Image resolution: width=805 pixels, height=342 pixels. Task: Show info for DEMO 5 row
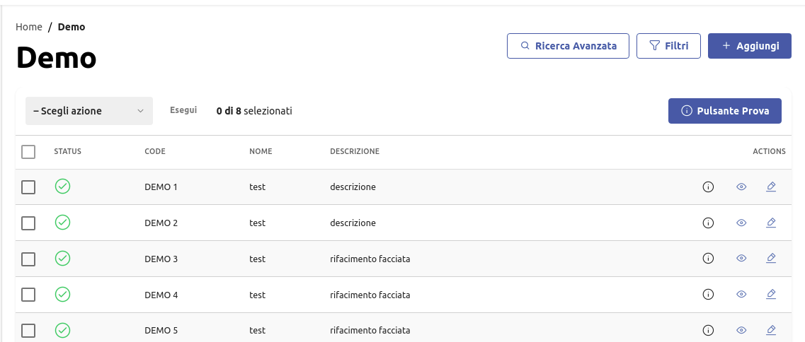click(707, 330)
